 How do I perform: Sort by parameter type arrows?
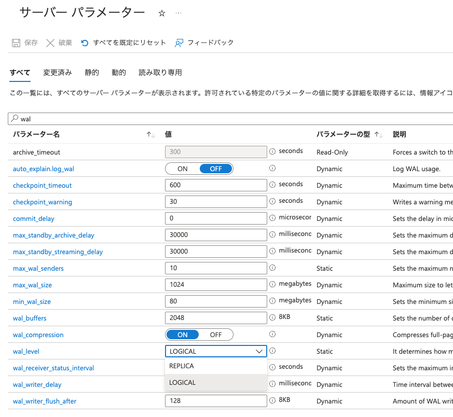(378, 134)
